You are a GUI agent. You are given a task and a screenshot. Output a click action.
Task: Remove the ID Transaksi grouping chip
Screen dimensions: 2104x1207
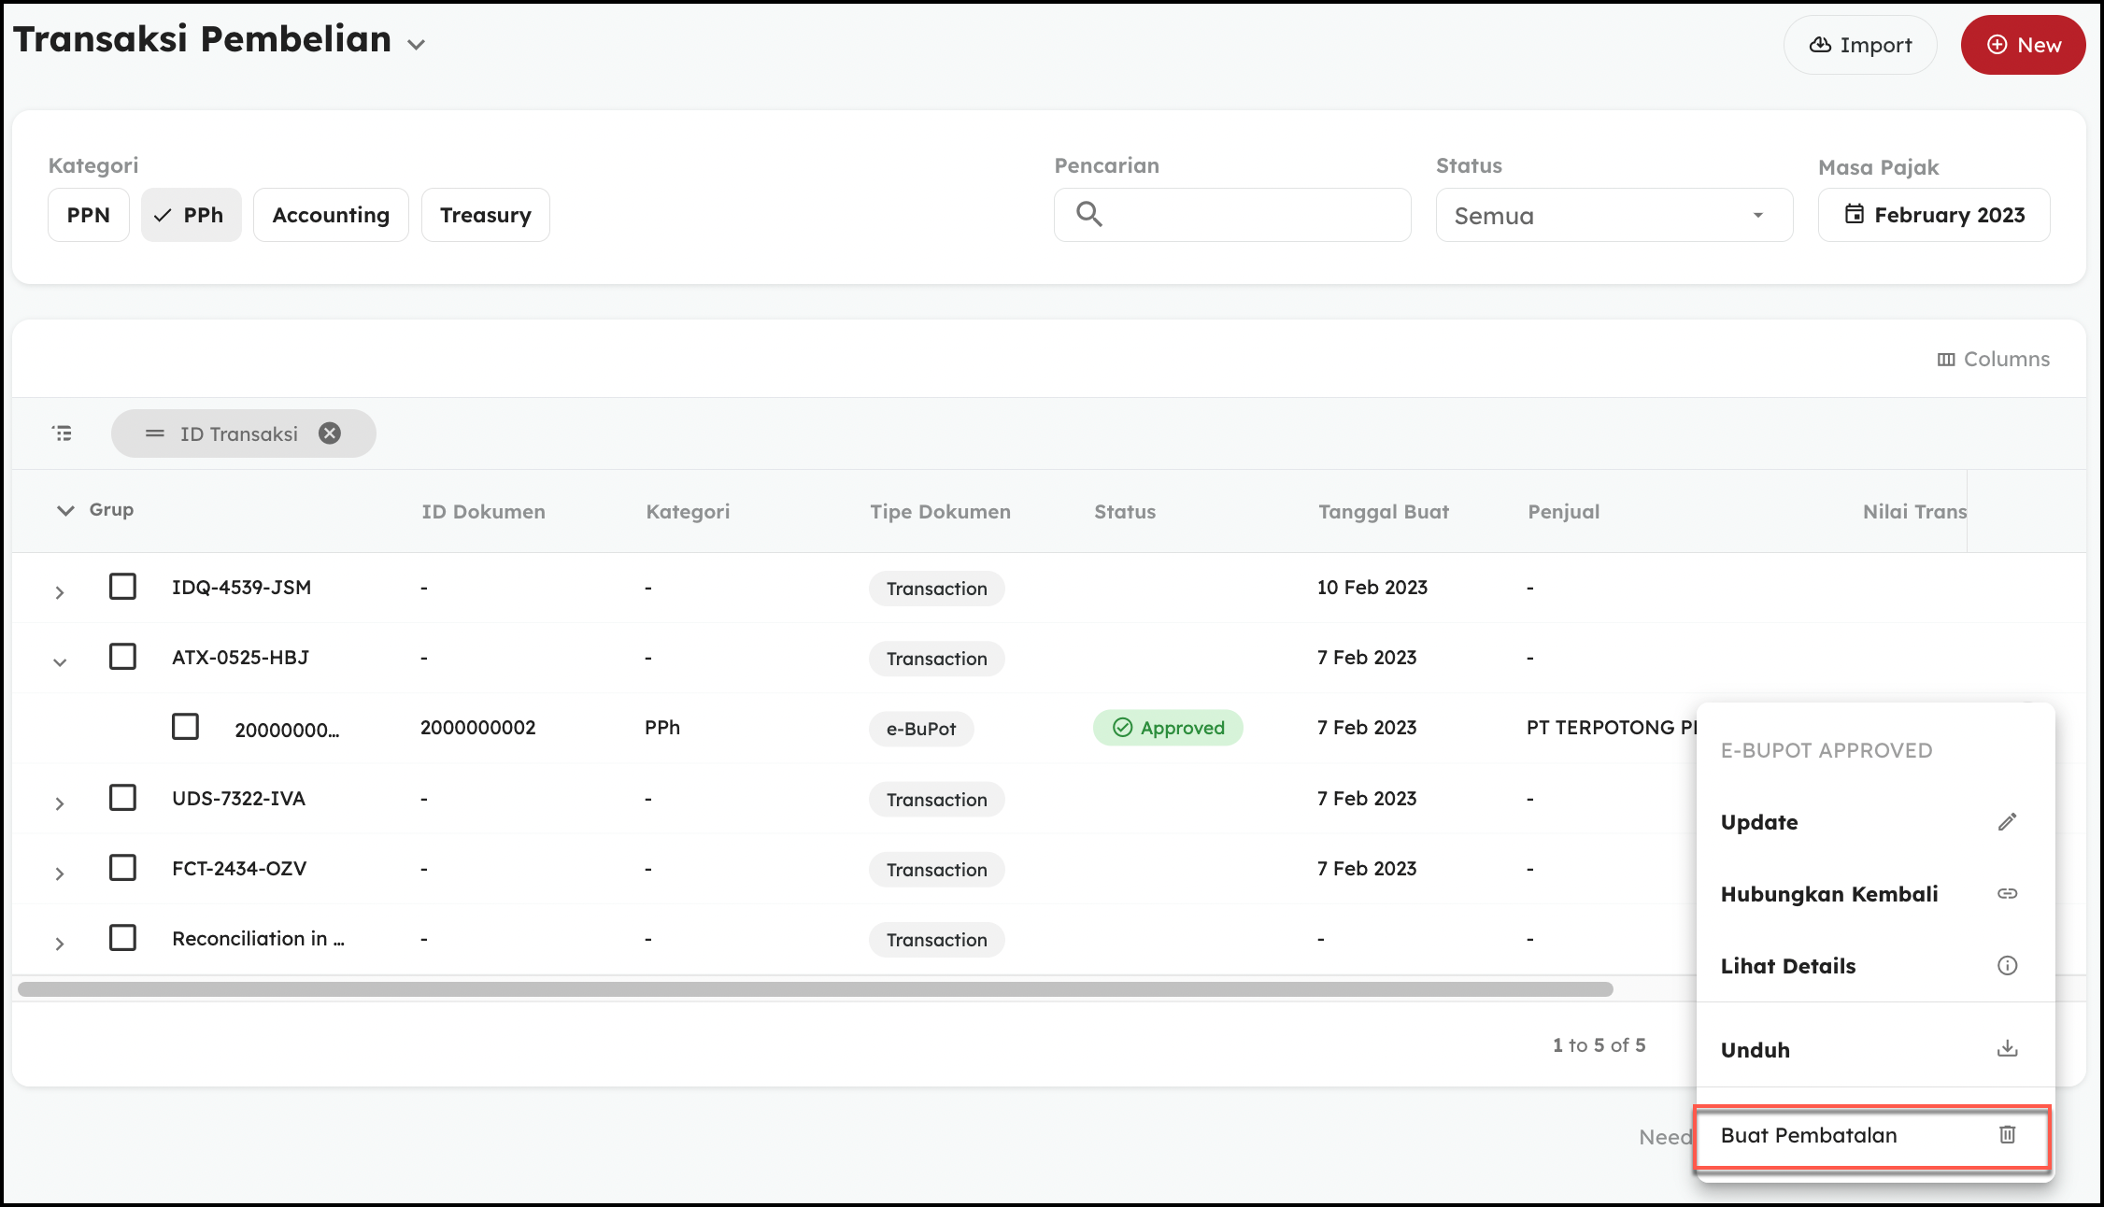coord(330,433)
